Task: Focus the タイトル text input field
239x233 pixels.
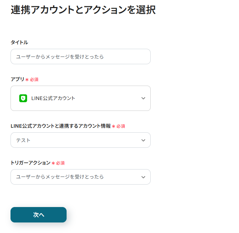Action: [81, 56]
